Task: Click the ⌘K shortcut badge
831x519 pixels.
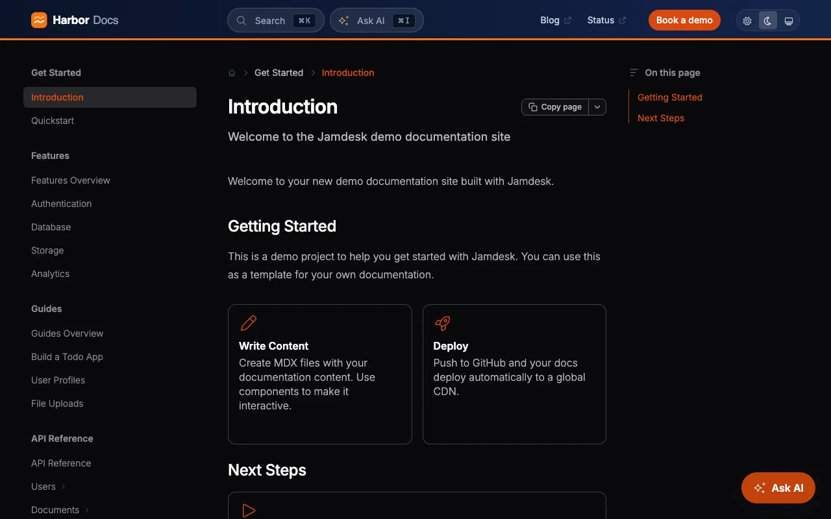Action: pyautogui.click(x=304, y=21)
